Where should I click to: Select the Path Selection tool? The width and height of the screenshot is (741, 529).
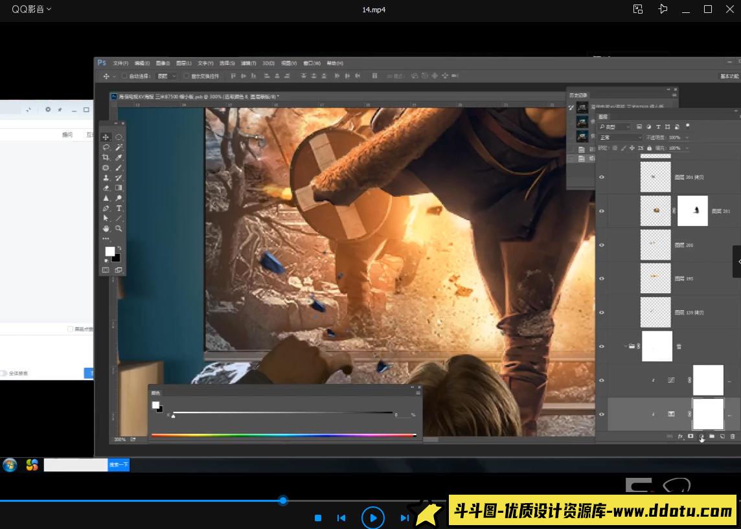(106, 218)
